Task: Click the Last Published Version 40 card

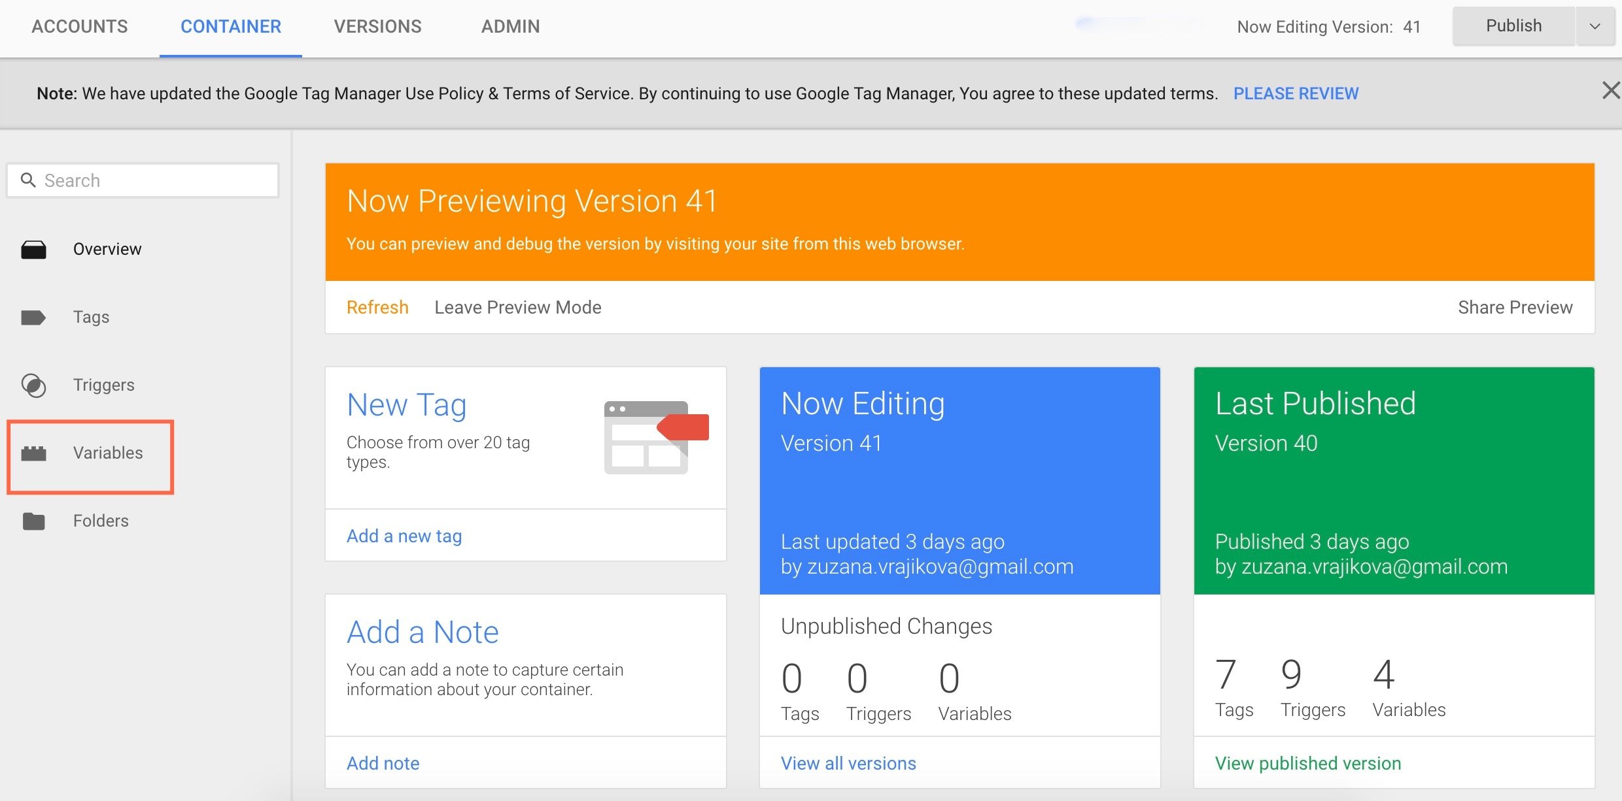Action: [1394, 481]
